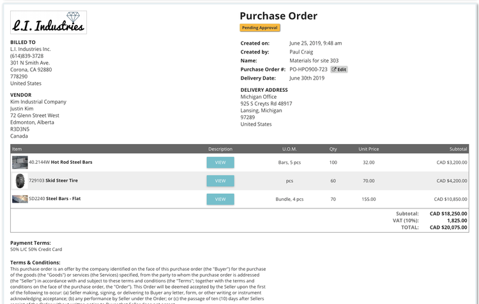The width and height of the screenshot is (479, 304).
Task: Open the Steel Bars - Flat thumbnail image
Action: click(x=20, y=199)
